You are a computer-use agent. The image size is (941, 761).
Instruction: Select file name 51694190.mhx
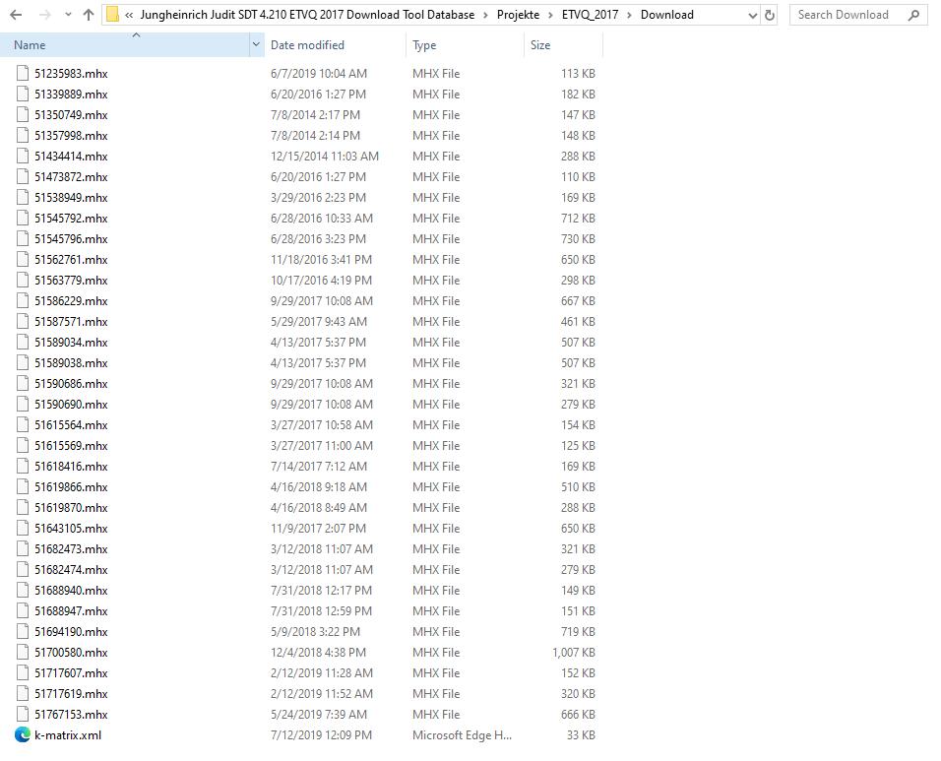click(x=71, y=632)
